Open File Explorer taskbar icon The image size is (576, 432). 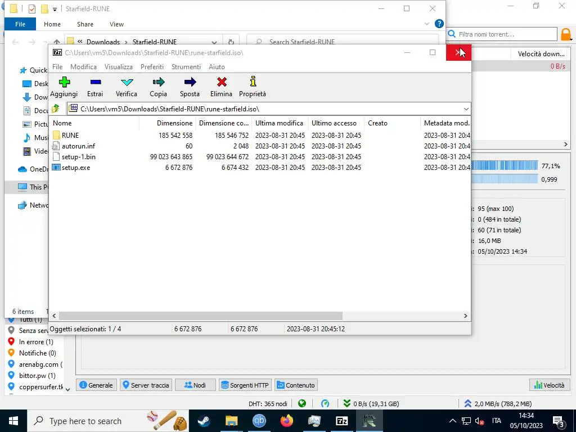[231, 421]
